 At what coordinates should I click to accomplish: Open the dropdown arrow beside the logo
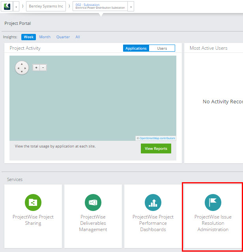[16, 7]
